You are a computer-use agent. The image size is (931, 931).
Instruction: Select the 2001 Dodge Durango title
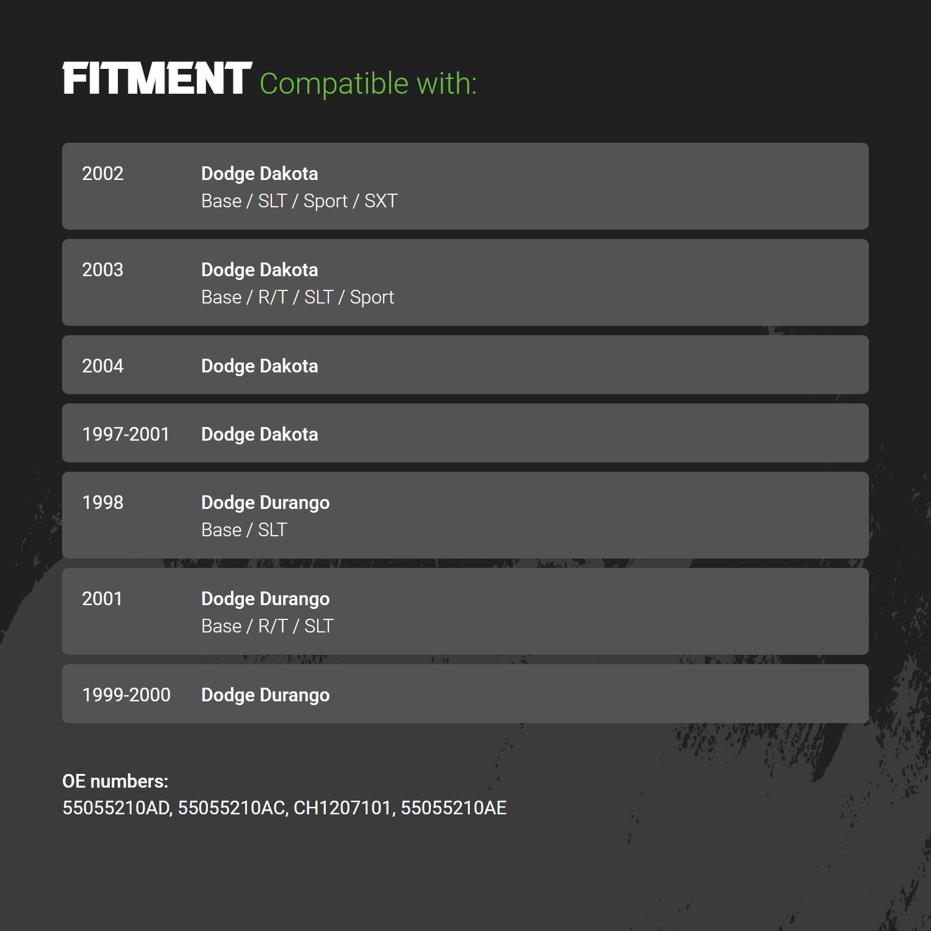point(265,599)
